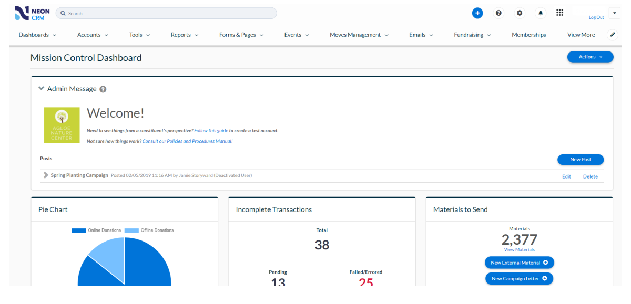
Task: Click the New Post button
Action: click(x=581, y=160)
